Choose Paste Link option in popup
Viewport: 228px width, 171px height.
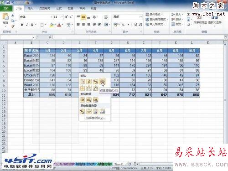pyautogui.click(x=89, y=111)
